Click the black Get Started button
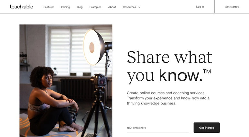Screen dimensions: 249x137 tap(206, 128)
